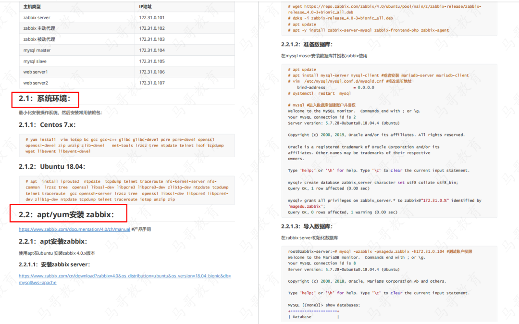Click the sentence '使用apt在ubuntu 安装zabbix 4.0.x版本'

coord(57,253)
